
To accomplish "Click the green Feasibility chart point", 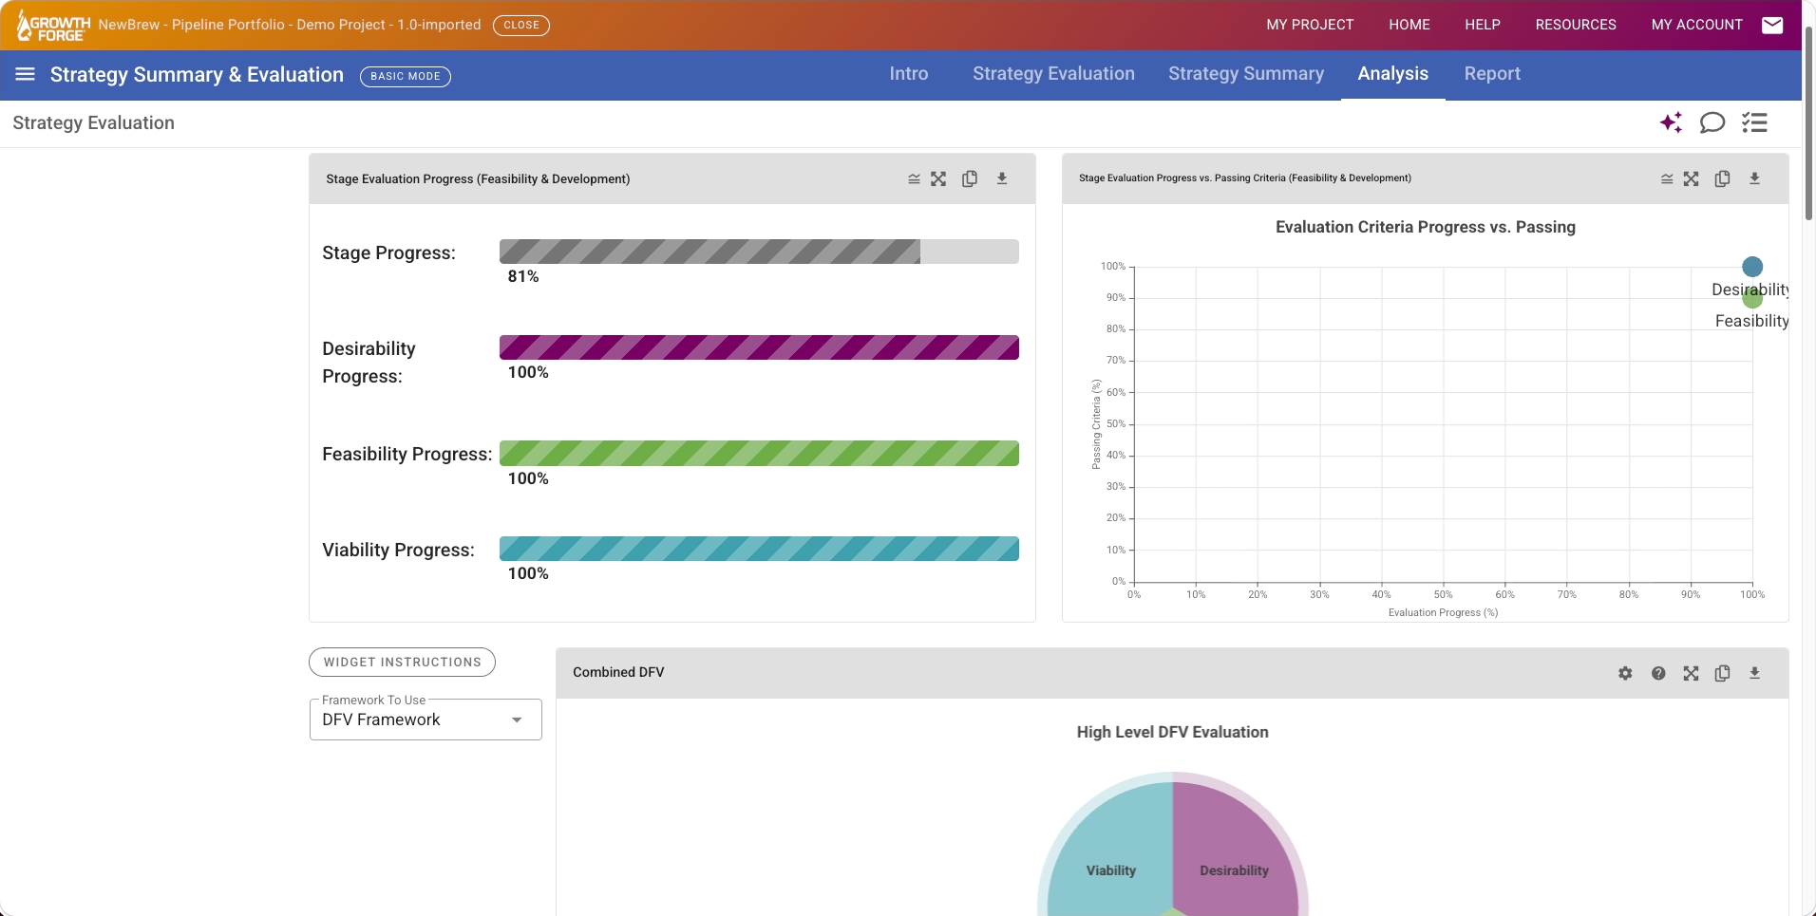I will point(1752,298).
